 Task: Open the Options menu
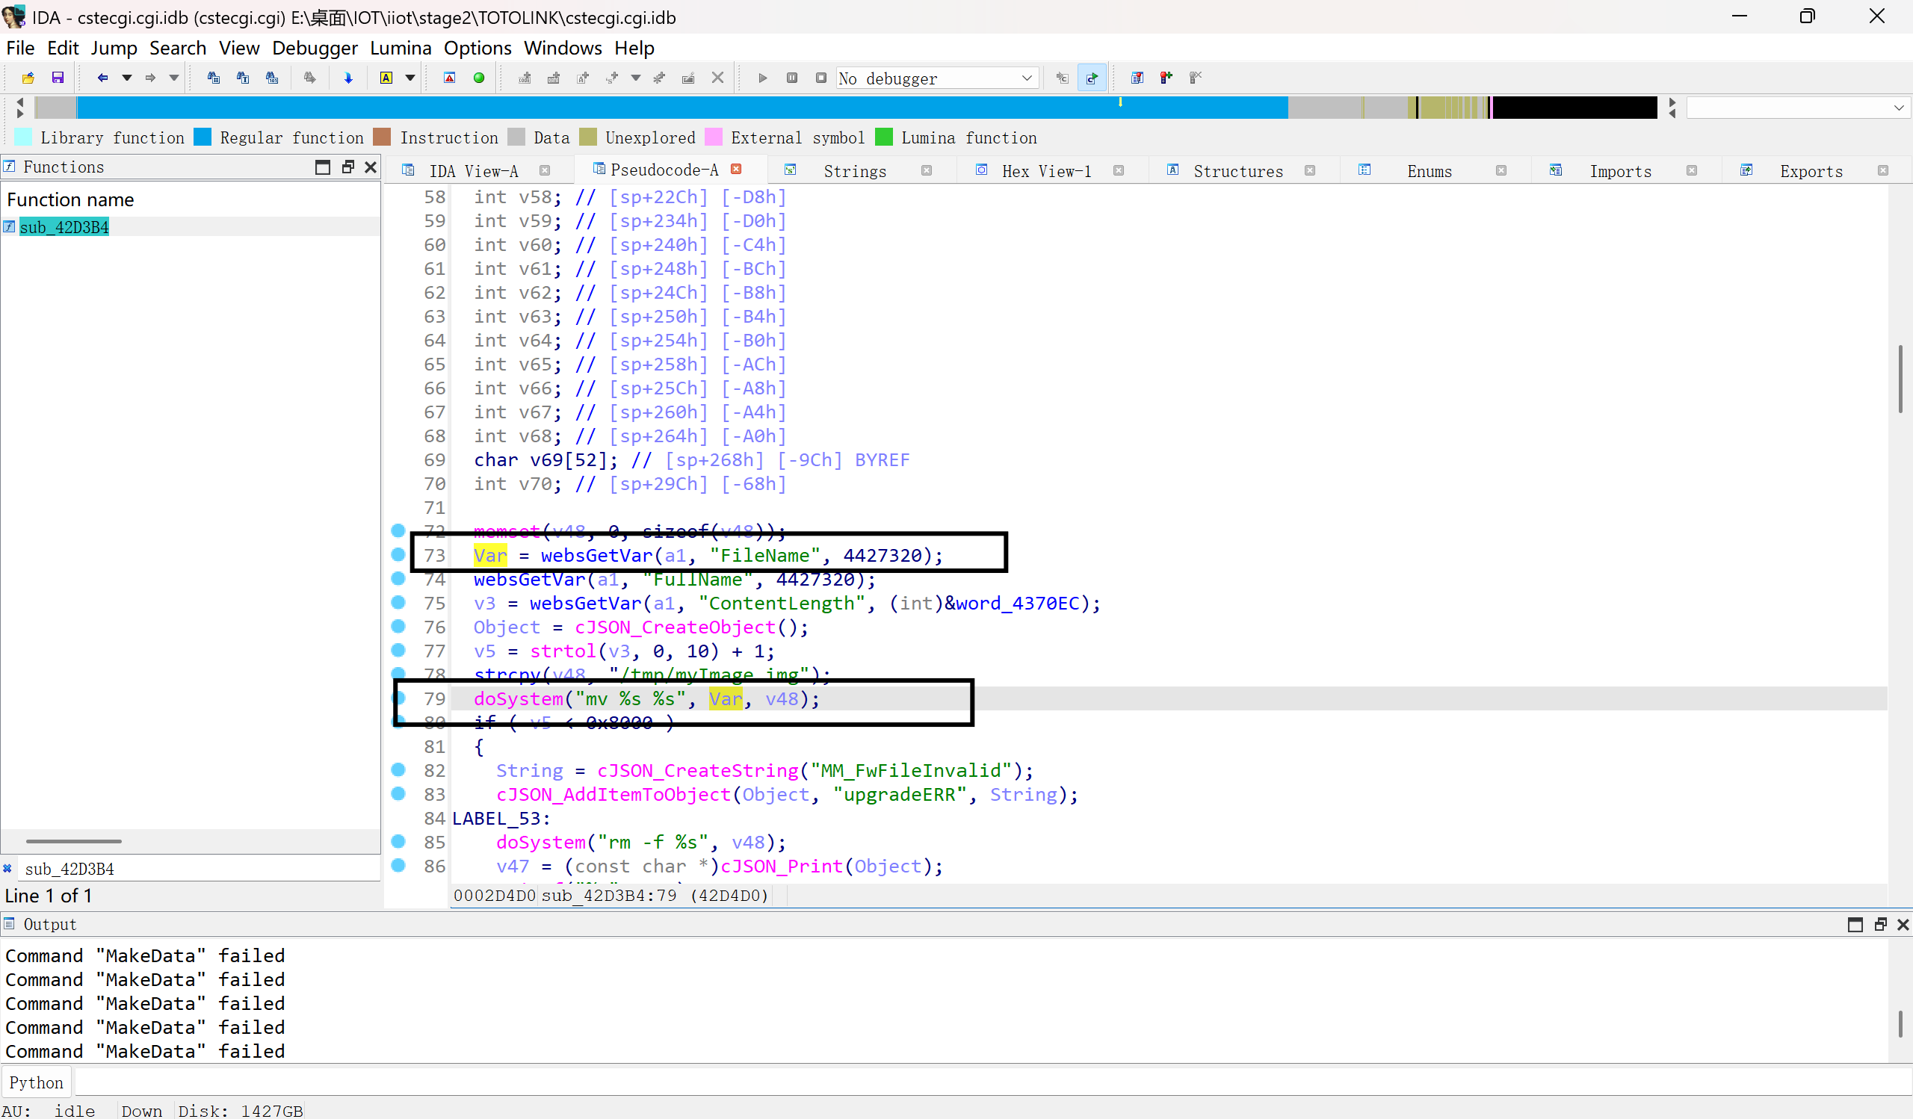tap(478, 48)
